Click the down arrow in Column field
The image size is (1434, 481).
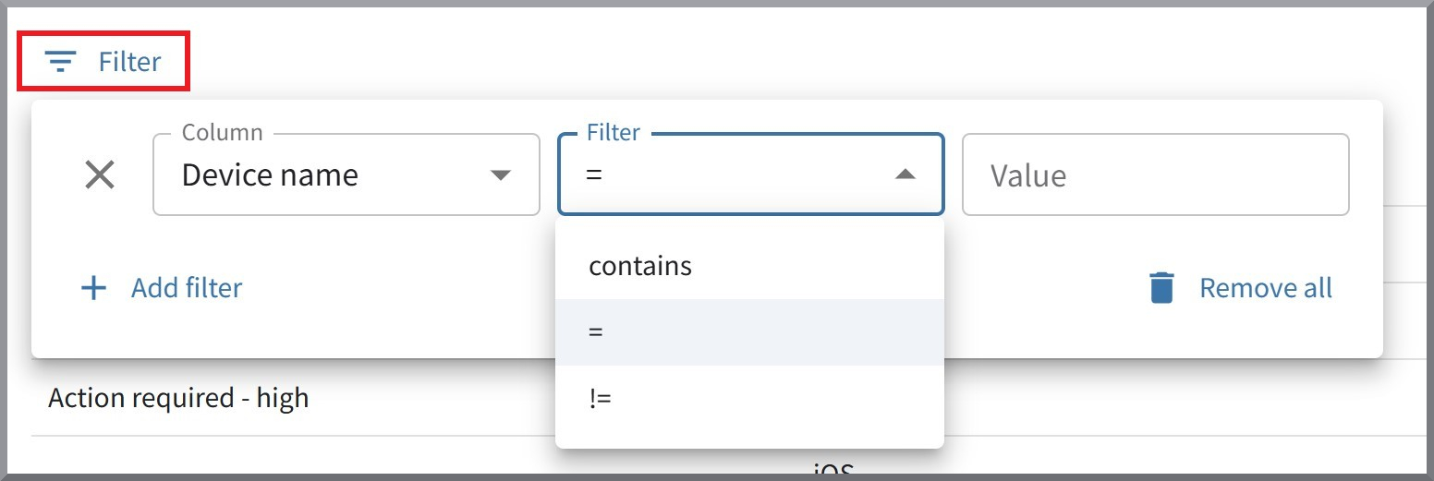point(500,175)
